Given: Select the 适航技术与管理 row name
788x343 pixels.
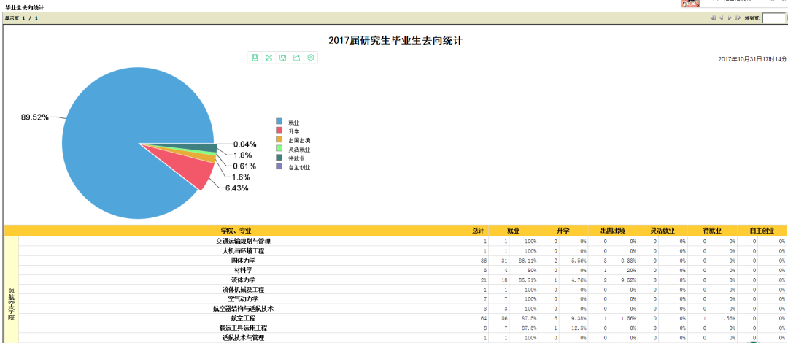Looking at the screenshot, I should (x=243, y=338).
